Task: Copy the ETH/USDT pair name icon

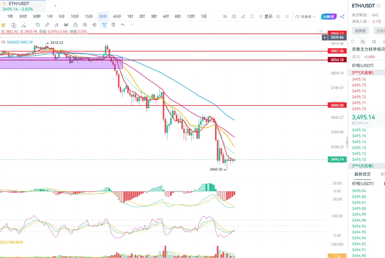Action: 379,6
